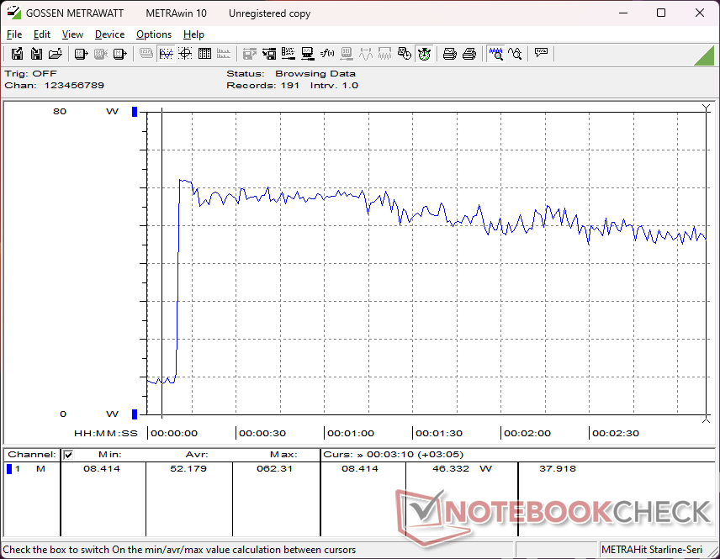Image resolution: width=720 pixels, height=559 pixels.
Task: Open the Help menu
Action: coord(193,34)
